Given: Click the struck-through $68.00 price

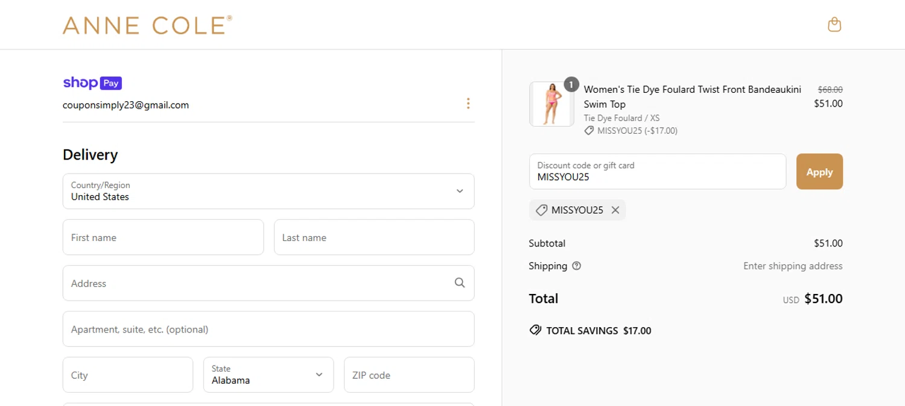Looking at the screenshot, I should coord(830,89).
